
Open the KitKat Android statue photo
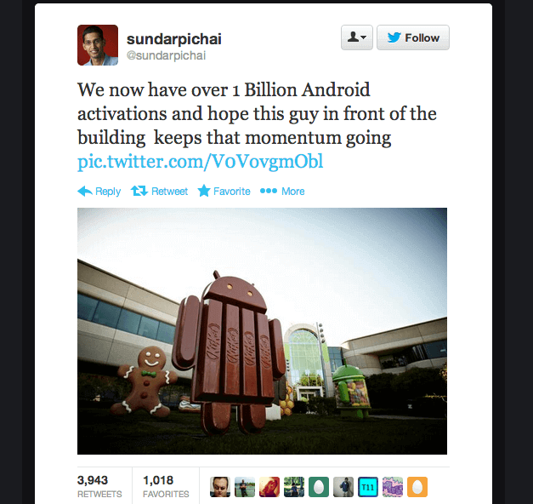[262, 331]
